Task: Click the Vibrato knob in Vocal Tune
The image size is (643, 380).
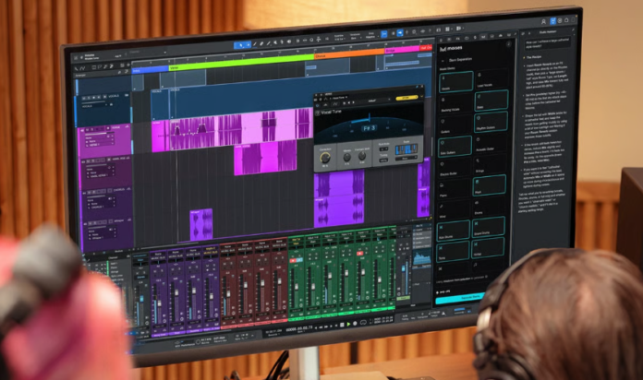Action: (347, 157)
